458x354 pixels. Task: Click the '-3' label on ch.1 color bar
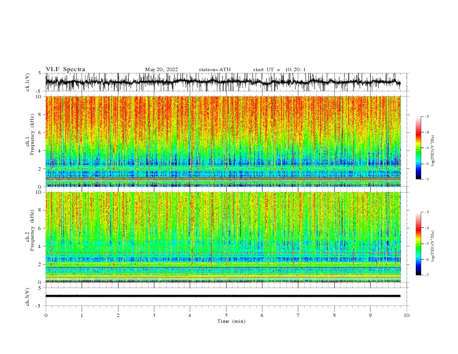(x=427, y=116)
